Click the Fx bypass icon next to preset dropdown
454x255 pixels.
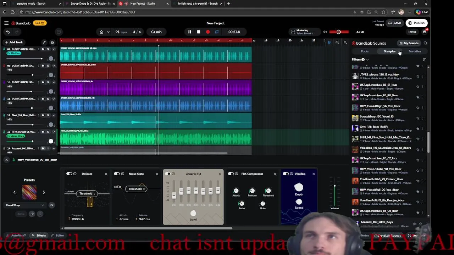(x=52, y=205)
